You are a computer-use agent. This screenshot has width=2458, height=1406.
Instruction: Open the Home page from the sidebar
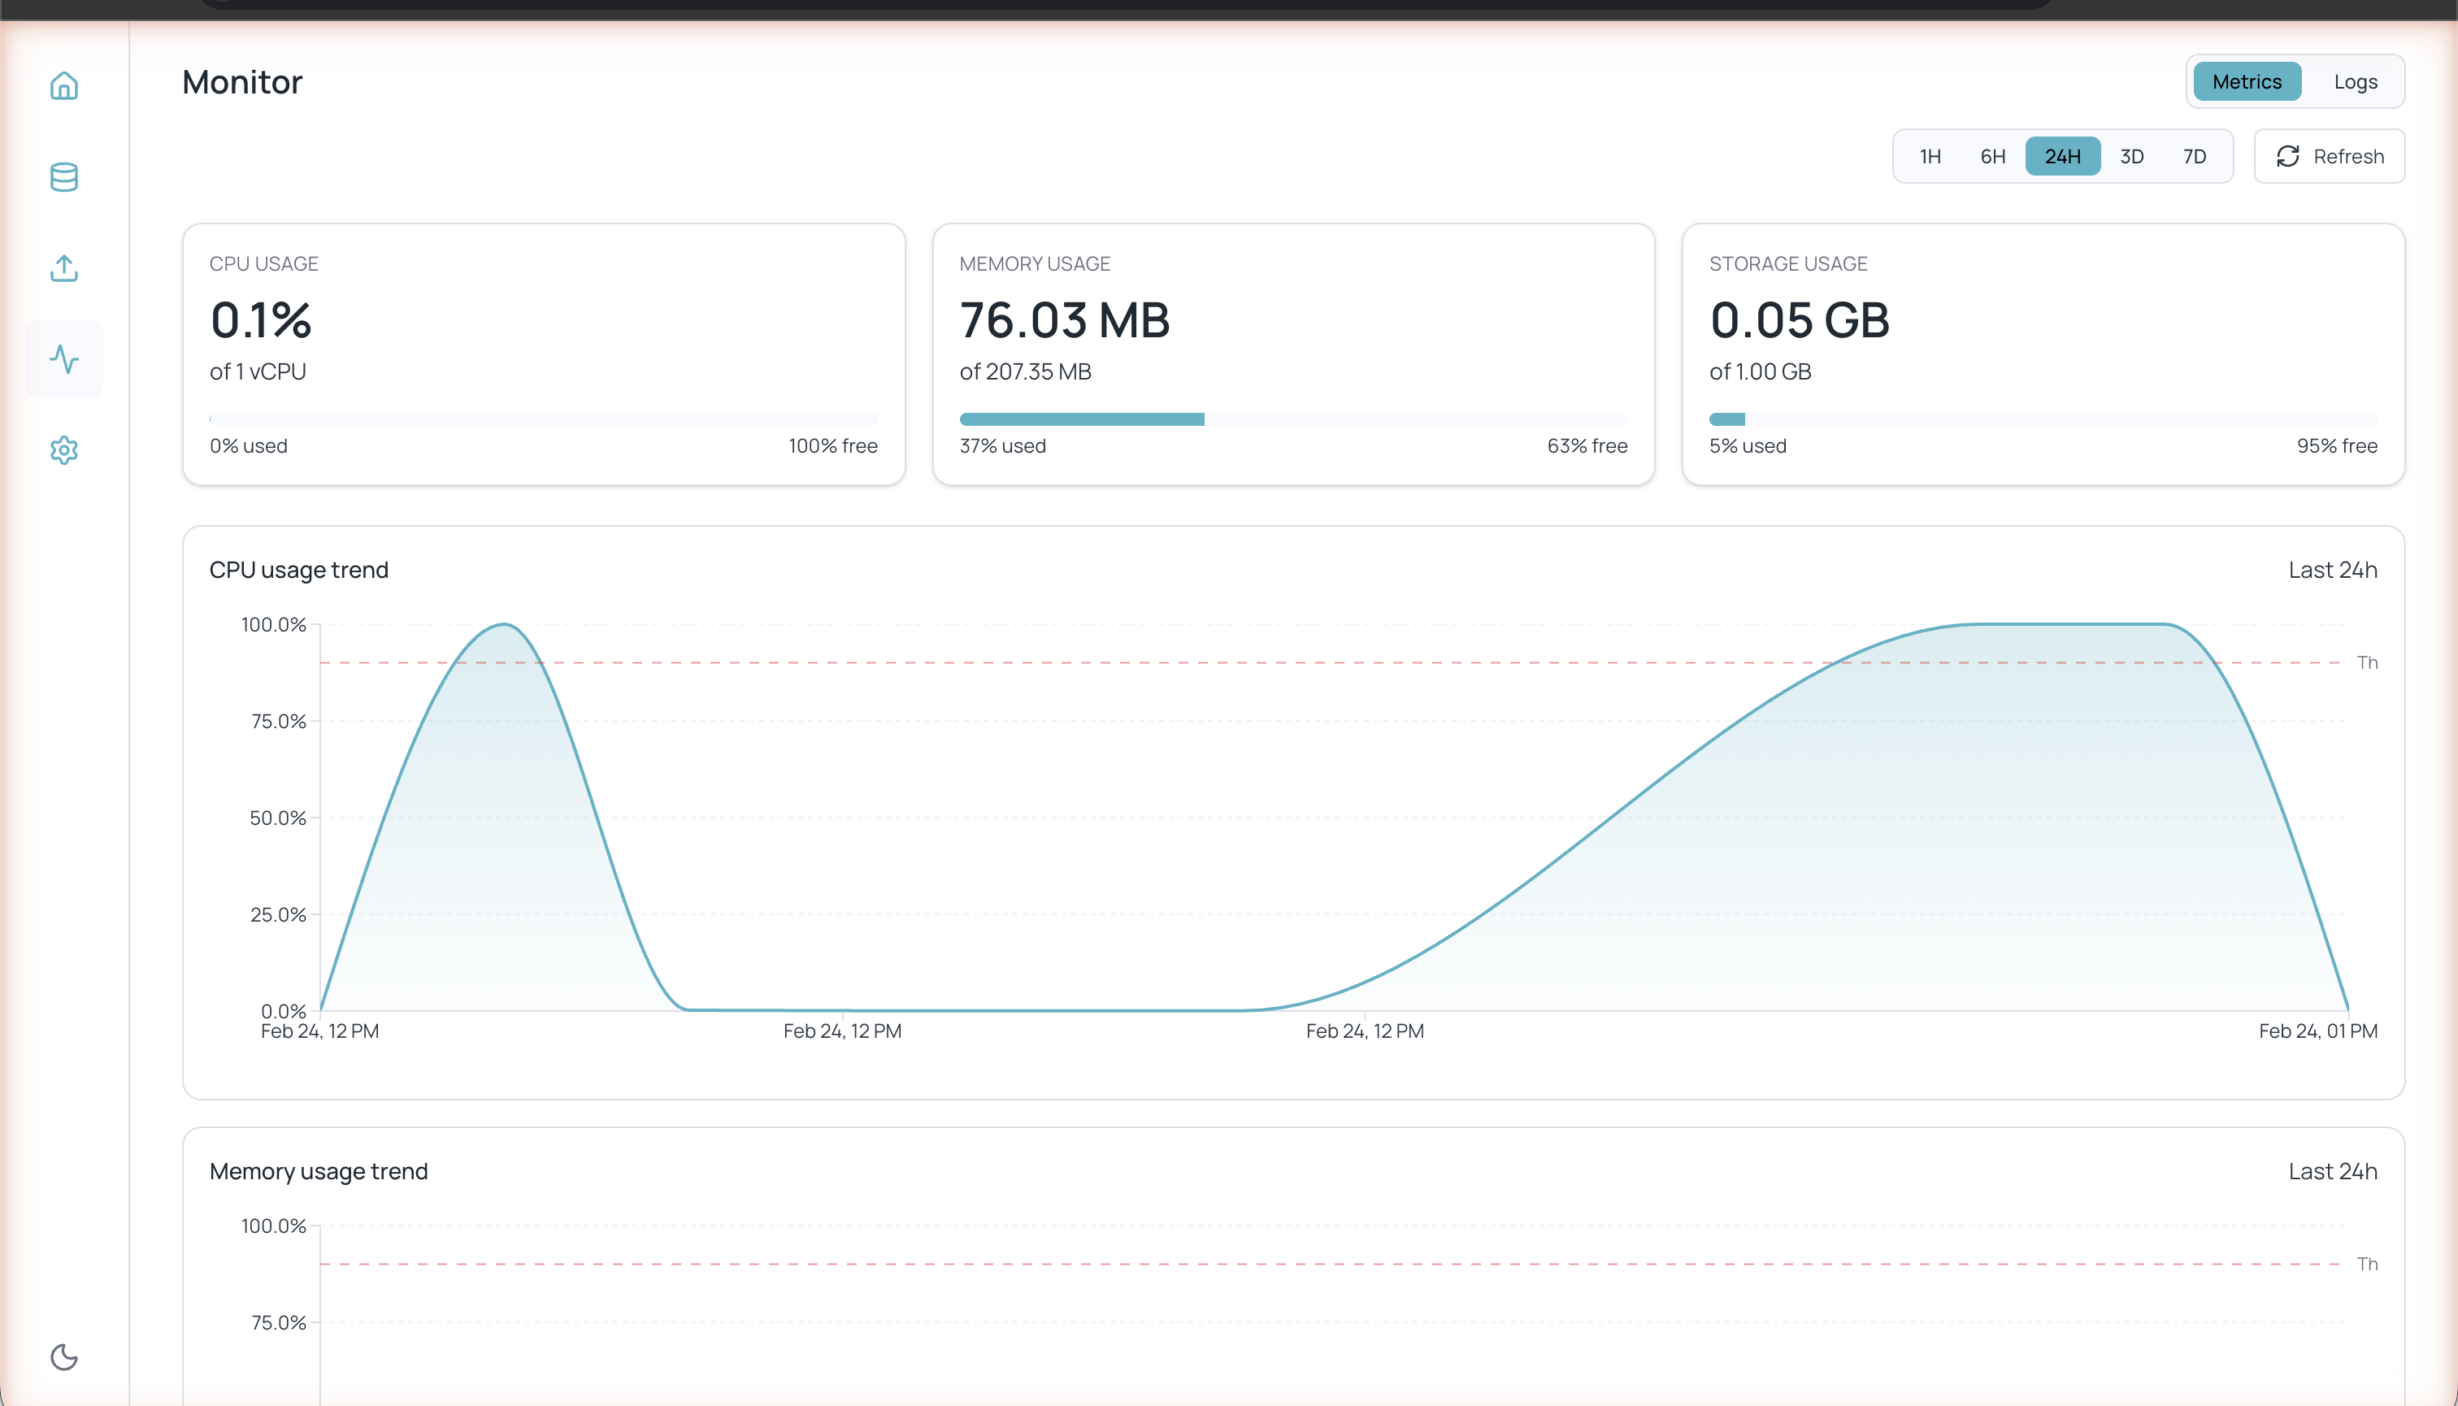pyautogui.click(x=63, y=87)
